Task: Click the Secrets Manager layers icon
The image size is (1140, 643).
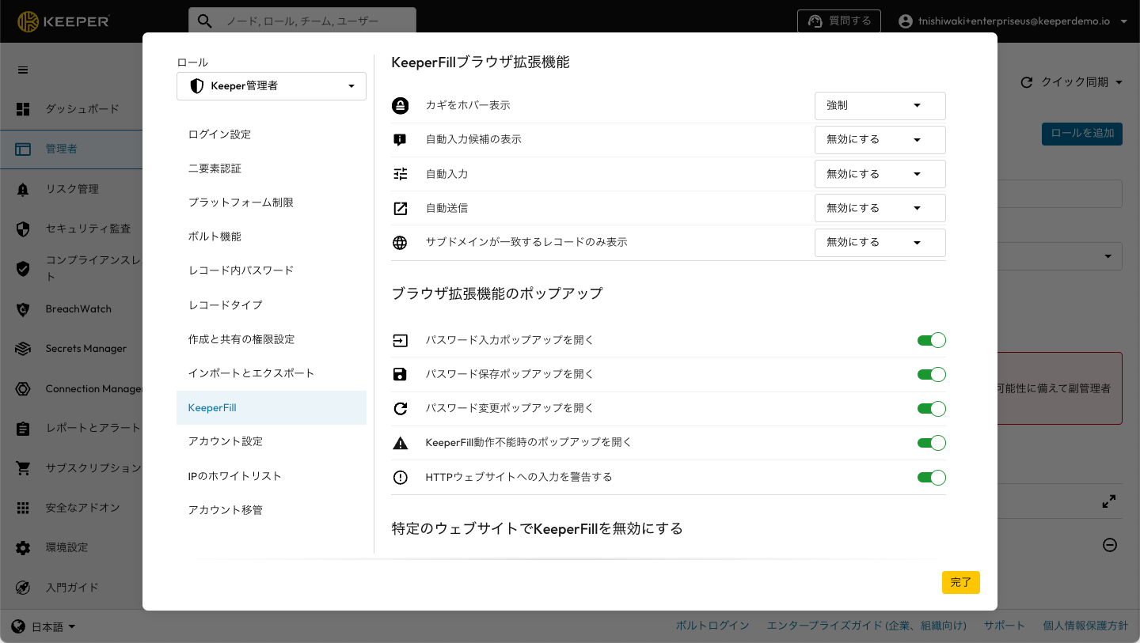Action: [x=23, y=349]
